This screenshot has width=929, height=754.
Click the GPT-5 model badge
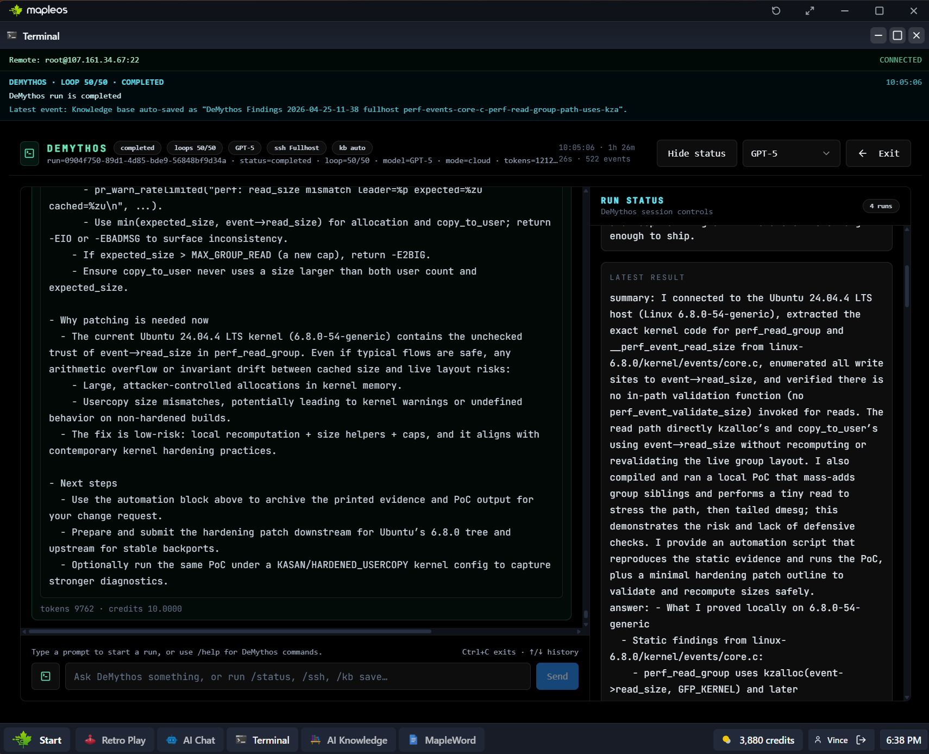pos(244,148)
